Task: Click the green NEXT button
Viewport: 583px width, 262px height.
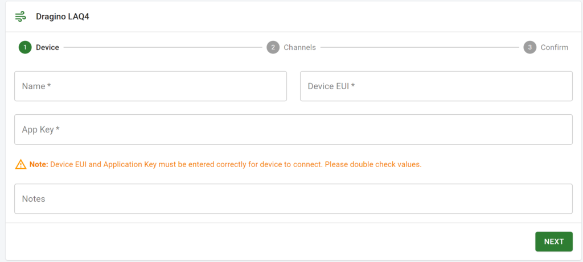Action: click(x=554, y=242)
